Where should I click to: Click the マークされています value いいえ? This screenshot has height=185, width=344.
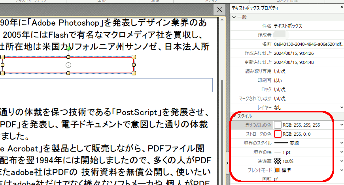[280, 99]
